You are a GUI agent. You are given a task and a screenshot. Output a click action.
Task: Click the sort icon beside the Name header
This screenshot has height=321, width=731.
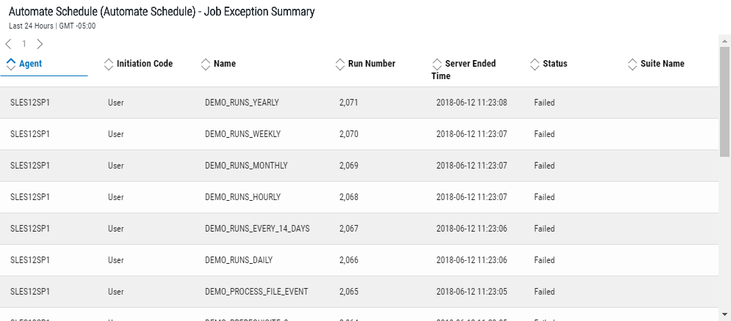click(206, 64)
